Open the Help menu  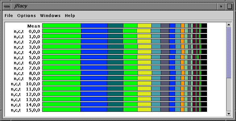click(x=70, y=16)
